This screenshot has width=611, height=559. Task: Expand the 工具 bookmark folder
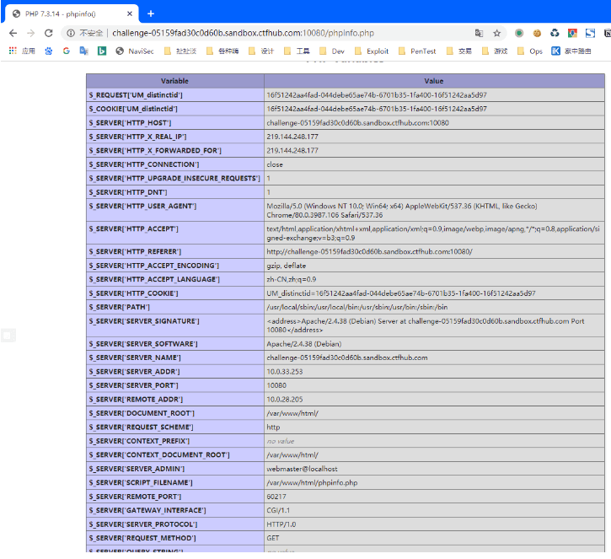[297, 51]
